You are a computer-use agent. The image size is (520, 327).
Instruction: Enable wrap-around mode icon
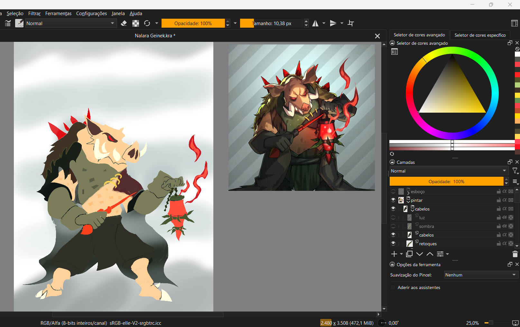(351, 23)
